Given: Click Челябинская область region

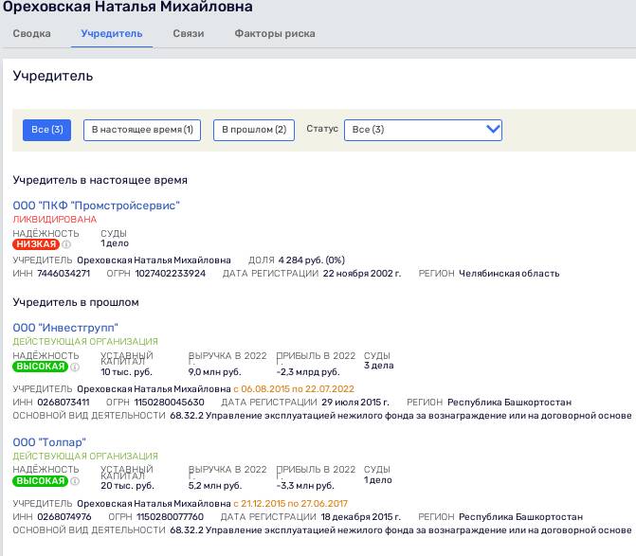Looking at the screenshot, I should 509,274.
